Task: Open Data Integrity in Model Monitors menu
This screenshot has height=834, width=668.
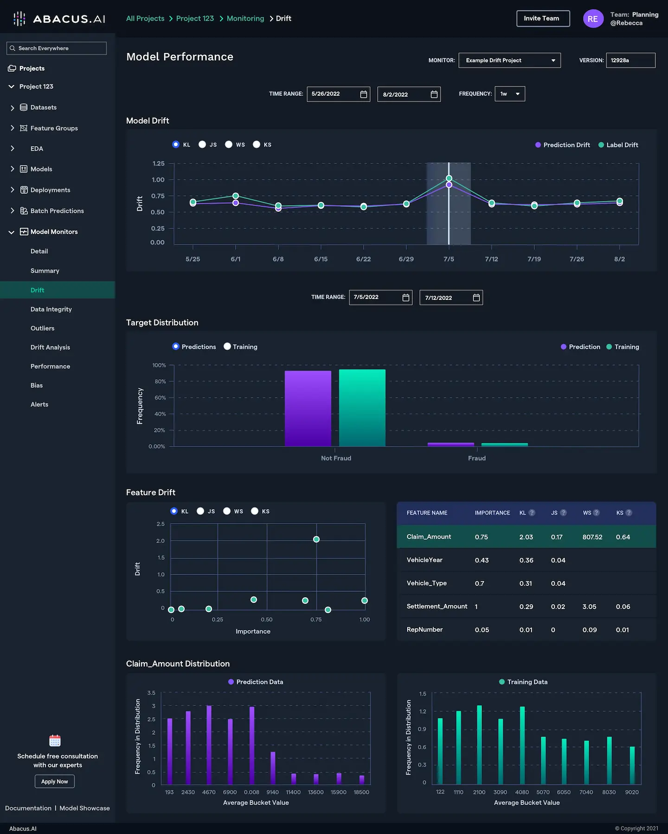Action: [51, 309]
